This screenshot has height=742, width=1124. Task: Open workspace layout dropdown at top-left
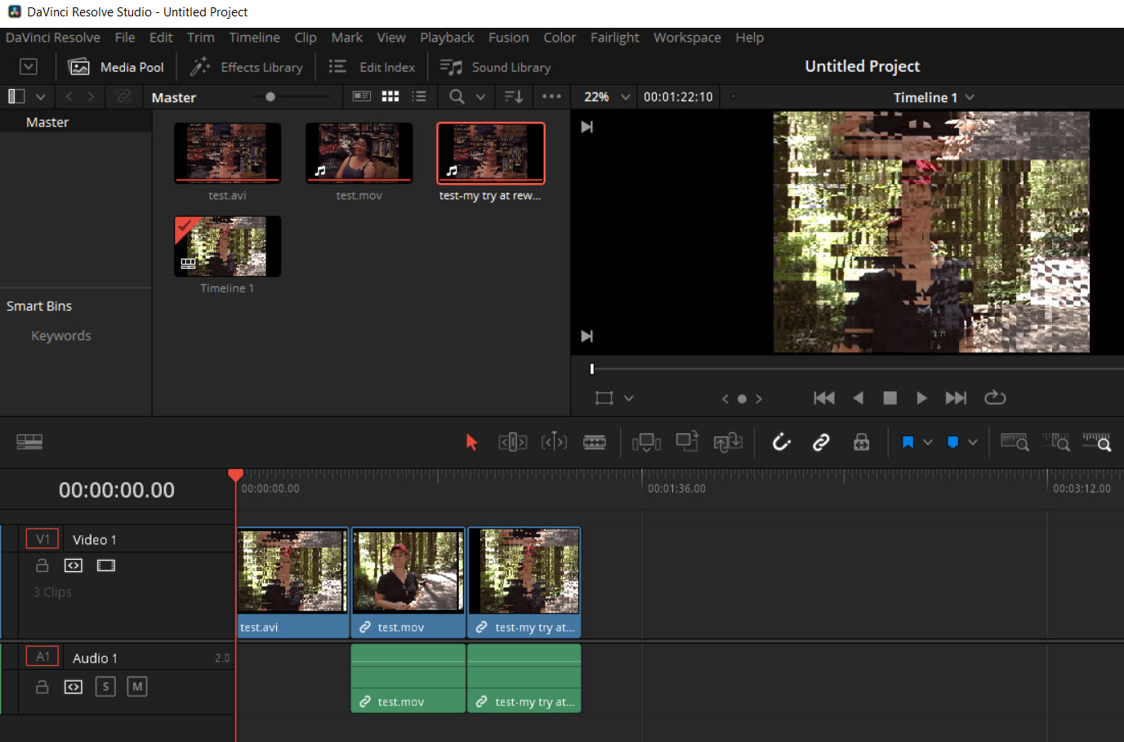(29, 67)
